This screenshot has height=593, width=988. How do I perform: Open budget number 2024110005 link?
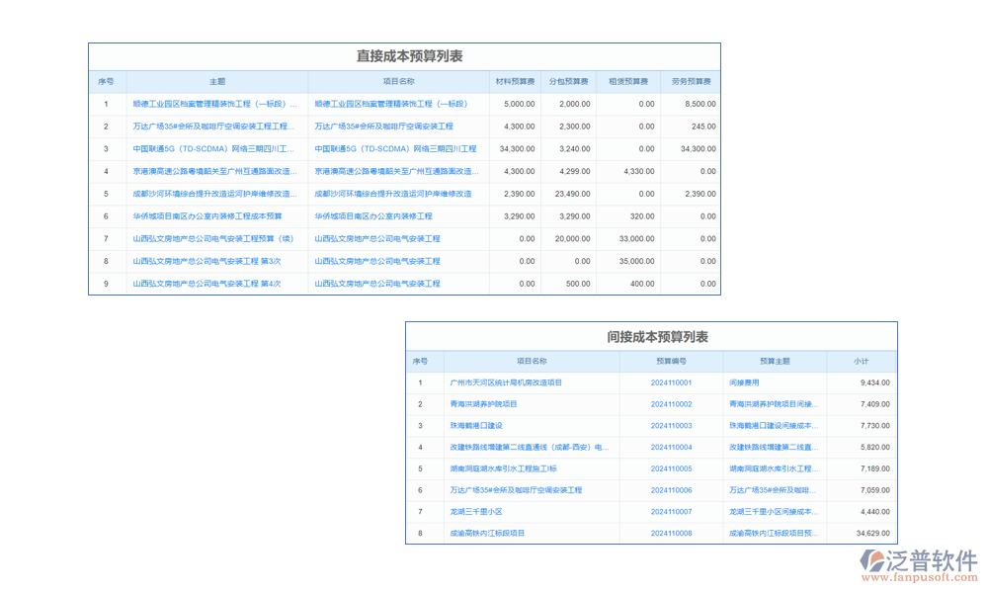point(671,468)
